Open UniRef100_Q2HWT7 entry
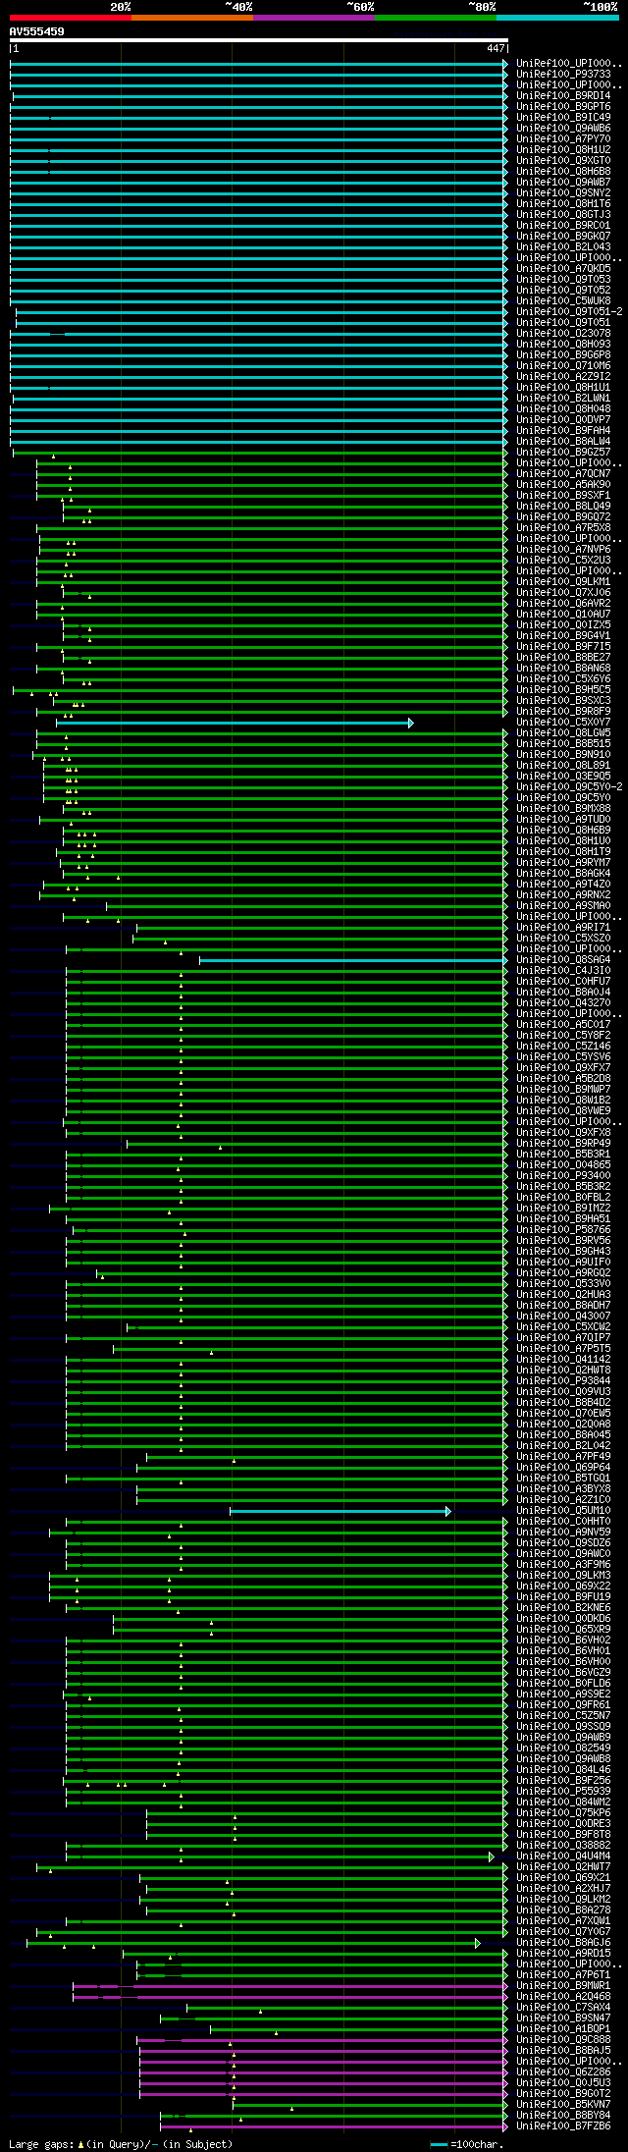Image resolution: width=628 pixels, height=2152 pixels. [x=563, y=1866]
